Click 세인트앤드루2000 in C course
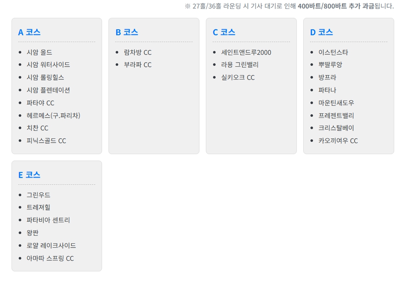This screenshot has width=404, height=285. click(x=246, y=53)
